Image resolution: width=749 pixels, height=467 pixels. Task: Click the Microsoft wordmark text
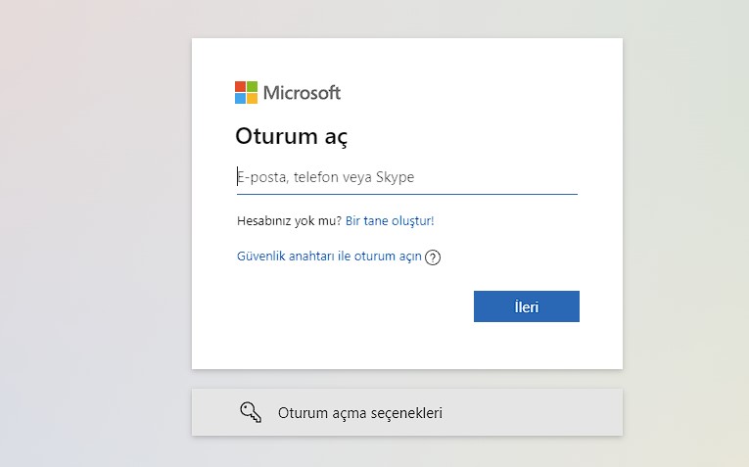302,93
